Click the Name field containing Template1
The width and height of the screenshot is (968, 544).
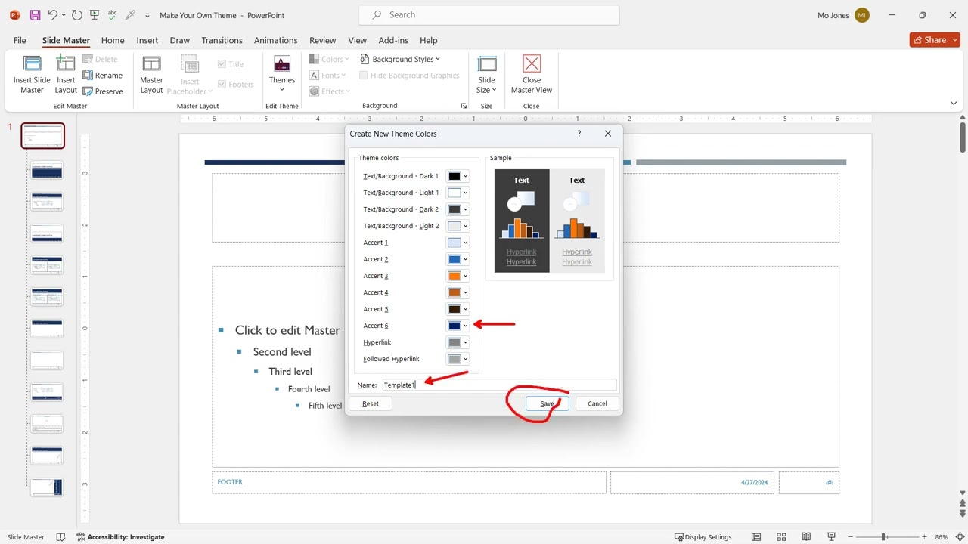499,385
